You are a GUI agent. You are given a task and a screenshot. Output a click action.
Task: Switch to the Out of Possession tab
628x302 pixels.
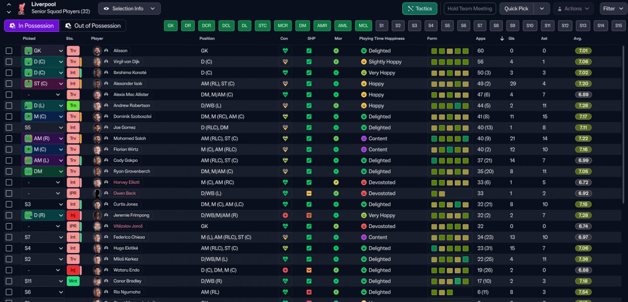coord(93,25)
